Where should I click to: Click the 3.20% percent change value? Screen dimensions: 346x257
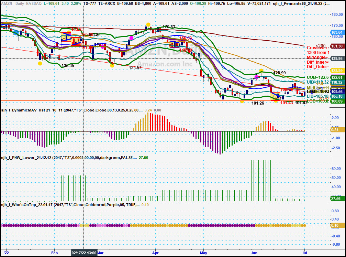76,3
